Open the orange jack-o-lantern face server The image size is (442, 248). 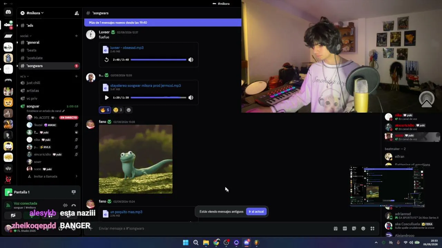(x=8, y=102)
